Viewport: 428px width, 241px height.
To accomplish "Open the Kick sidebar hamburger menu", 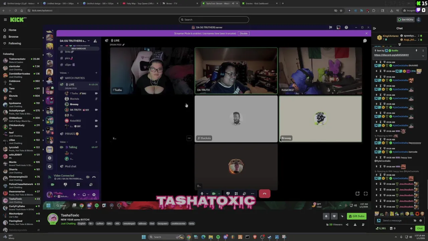I will click(5, 20).
